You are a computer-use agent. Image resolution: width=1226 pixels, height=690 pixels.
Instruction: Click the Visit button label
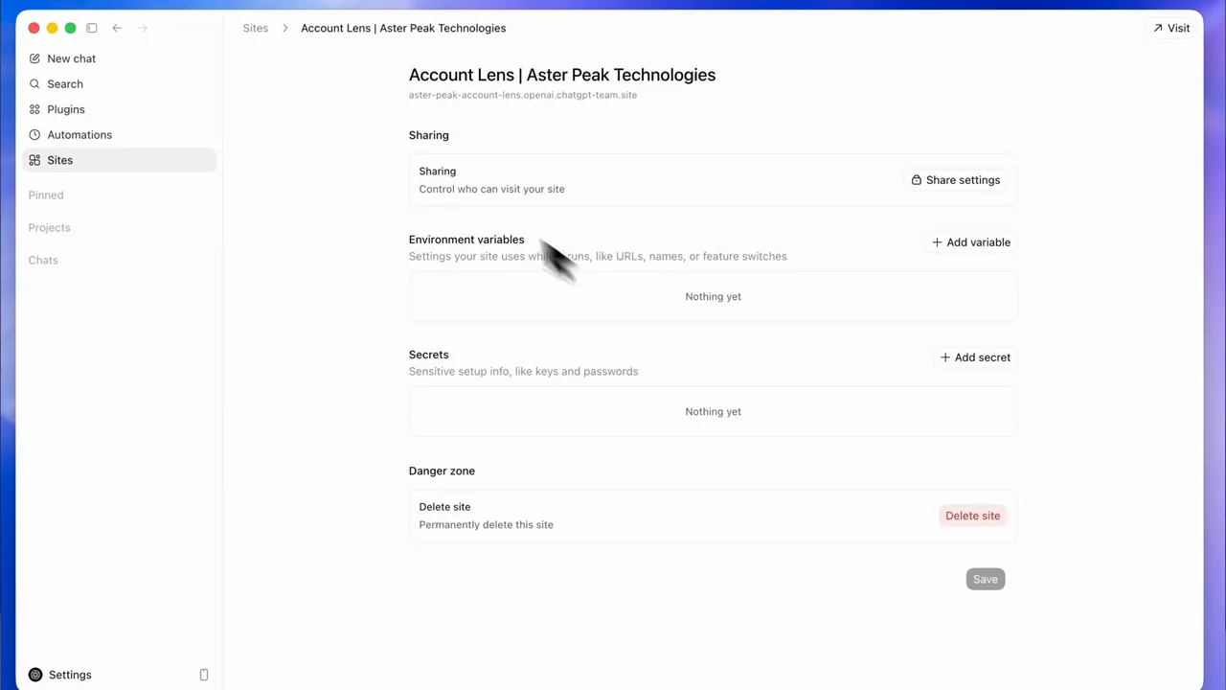pyautogui.click(x=1179, y=28)
